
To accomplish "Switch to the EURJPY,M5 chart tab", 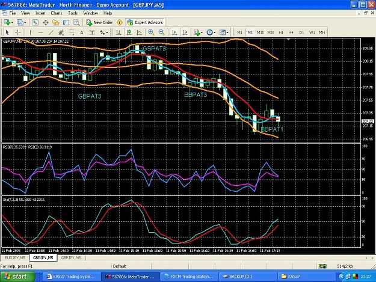I will point(15,258).
